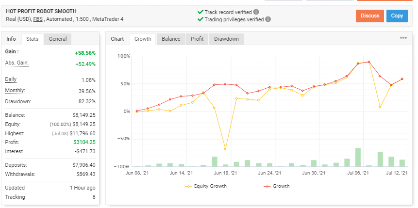418x208 pixels.
Task: Click the Jul 06, '21 axis label
Action: (358, 173)
